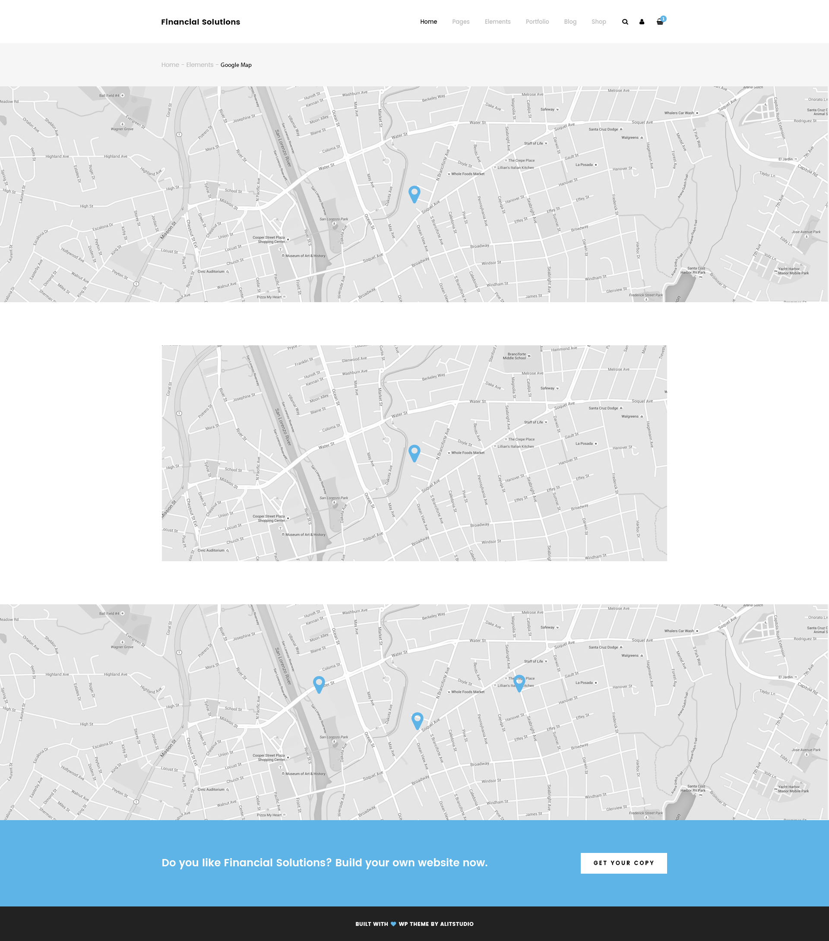The image size is (829, 941).
Task: Expand the Elements navigation menu
Action: coord(497,22)
